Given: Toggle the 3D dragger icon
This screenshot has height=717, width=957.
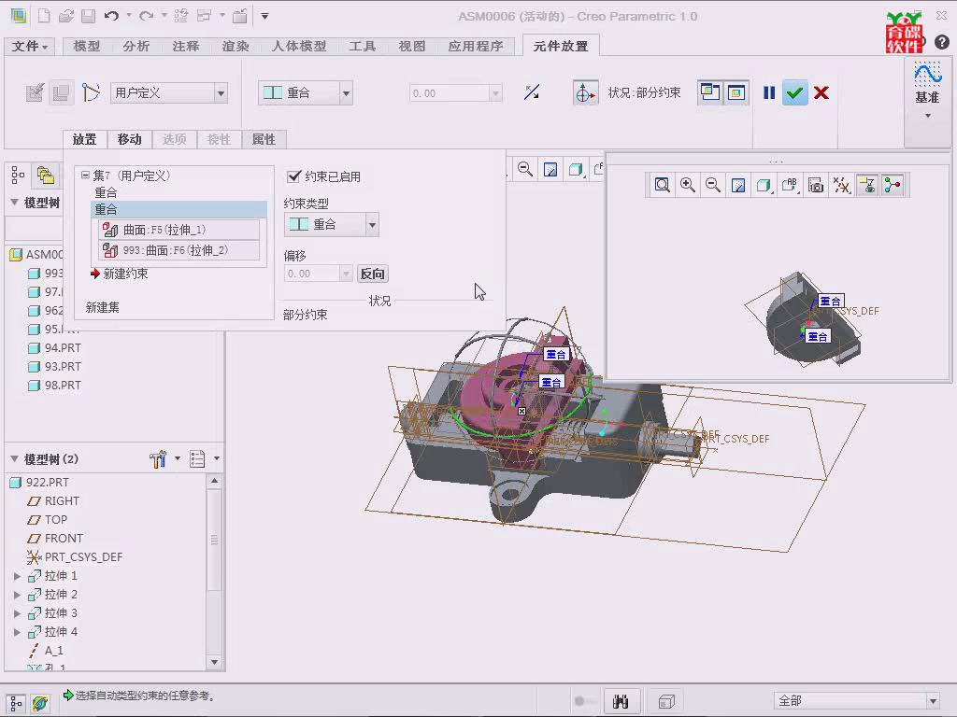Looking at the screenshot, I should (585, 92).
